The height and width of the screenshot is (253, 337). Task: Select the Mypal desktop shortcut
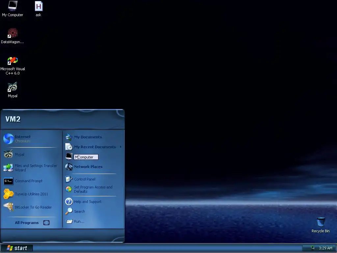[13, 90]
